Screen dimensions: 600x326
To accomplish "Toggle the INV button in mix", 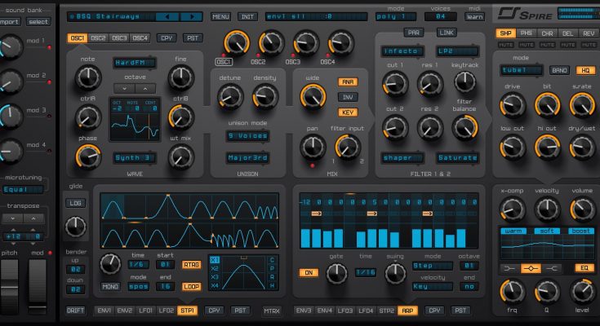I will coord(348,96).
